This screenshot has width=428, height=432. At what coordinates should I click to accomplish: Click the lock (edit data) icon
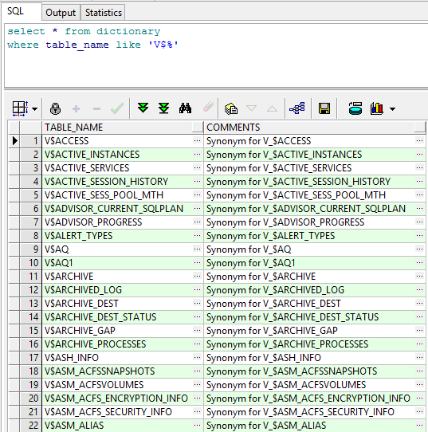55,108
